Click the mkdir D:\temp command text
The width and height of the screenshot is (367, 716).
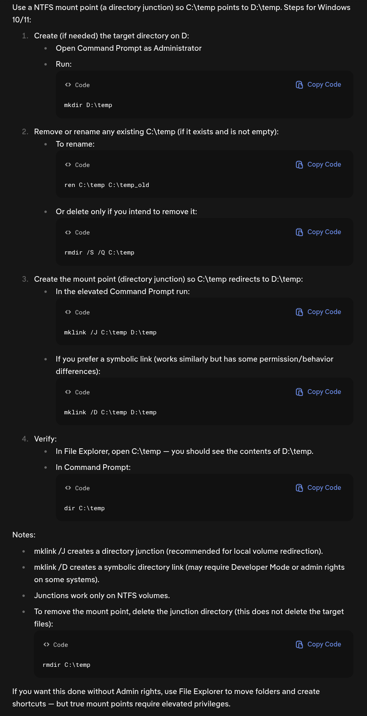point(88,105)
